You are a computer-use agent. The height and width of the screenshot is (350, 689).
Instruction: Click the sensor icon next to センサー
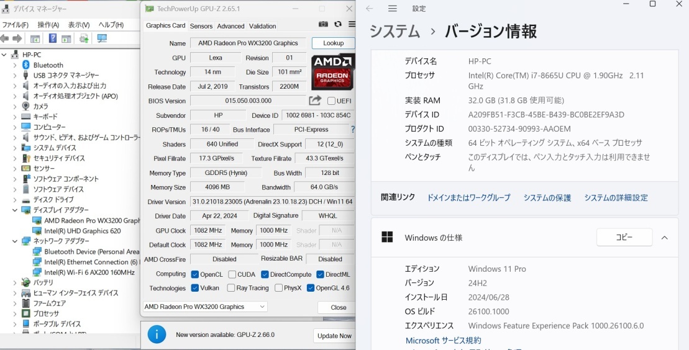tap(26, 169)
